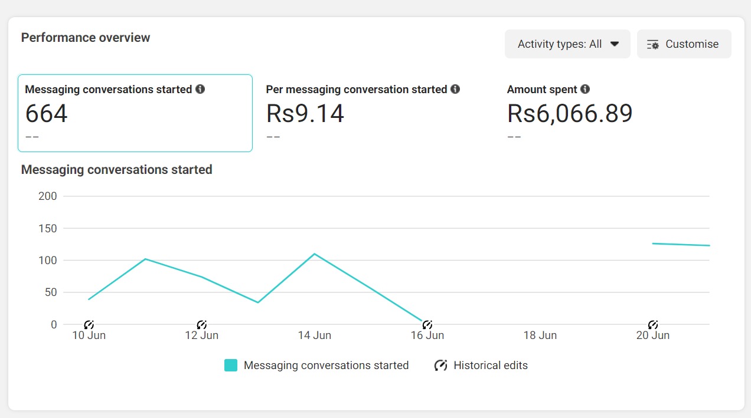Open the Amount spent info icon

point(585,90)
